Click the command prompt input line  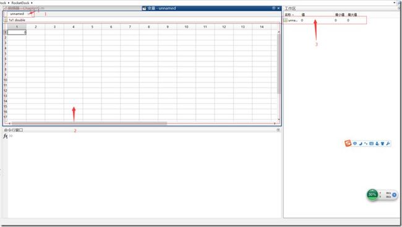click(145, 136)
